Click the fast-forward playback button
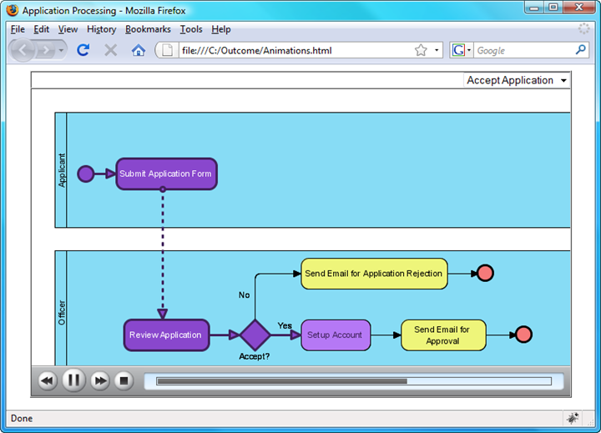This screenshot has height=433, width=601. click(100, 381)
